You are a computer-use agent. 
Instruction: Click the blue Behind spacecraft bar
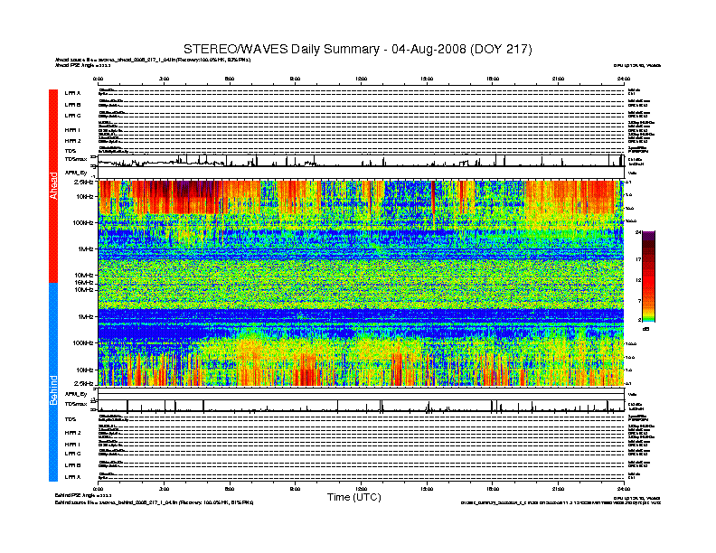click(53, 382)
